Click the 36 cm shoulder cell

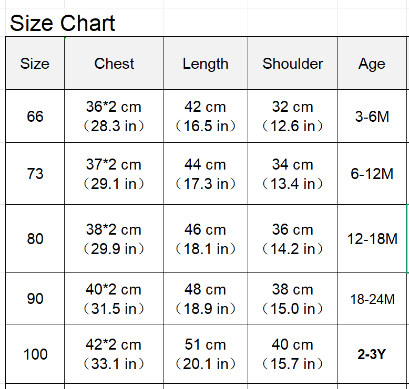point(293,238)
